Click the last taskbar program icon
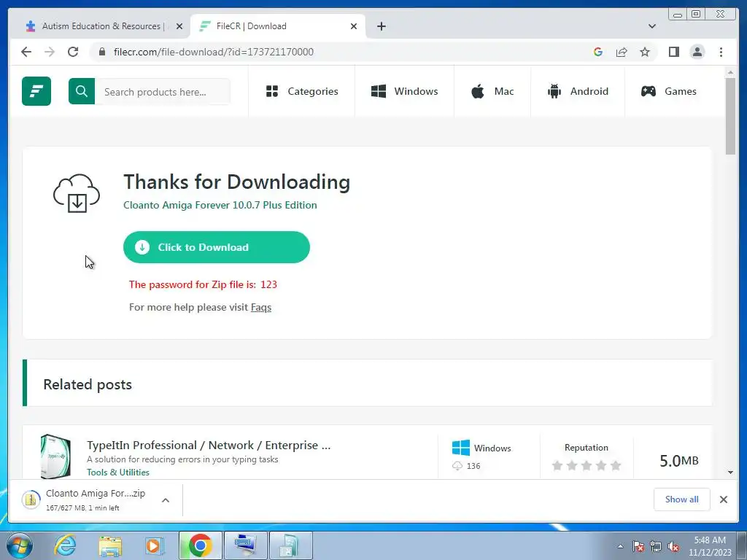 [x=291, y=545]
